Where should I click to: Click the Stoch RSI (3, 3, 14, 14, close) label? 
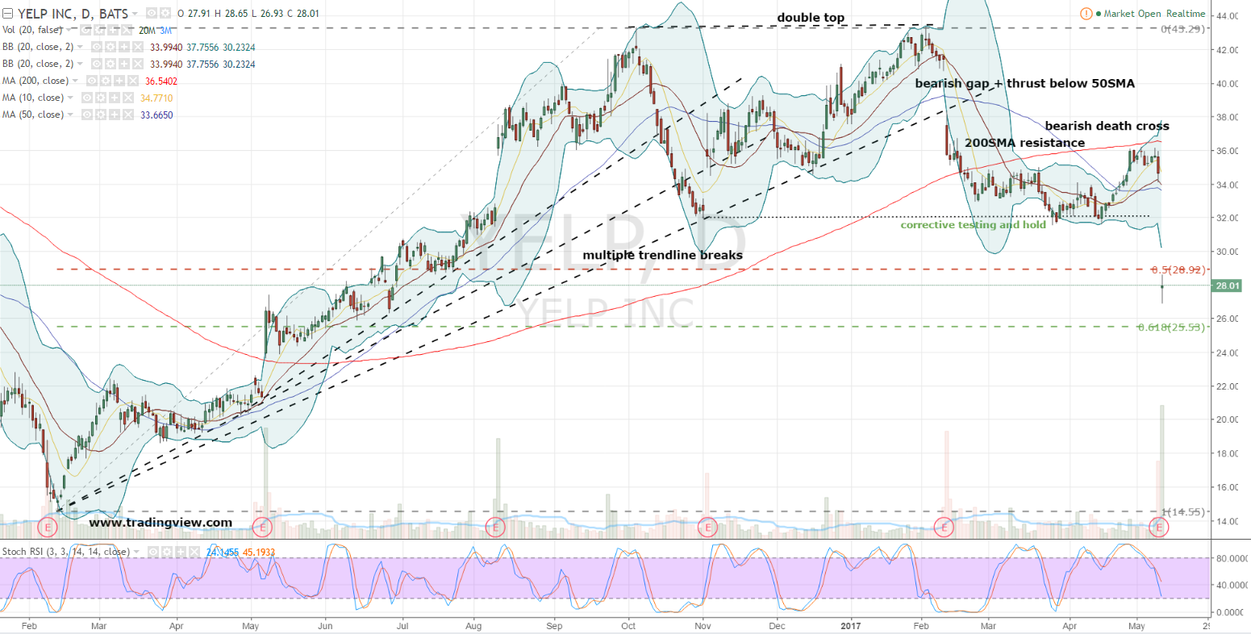click(66, 552)
